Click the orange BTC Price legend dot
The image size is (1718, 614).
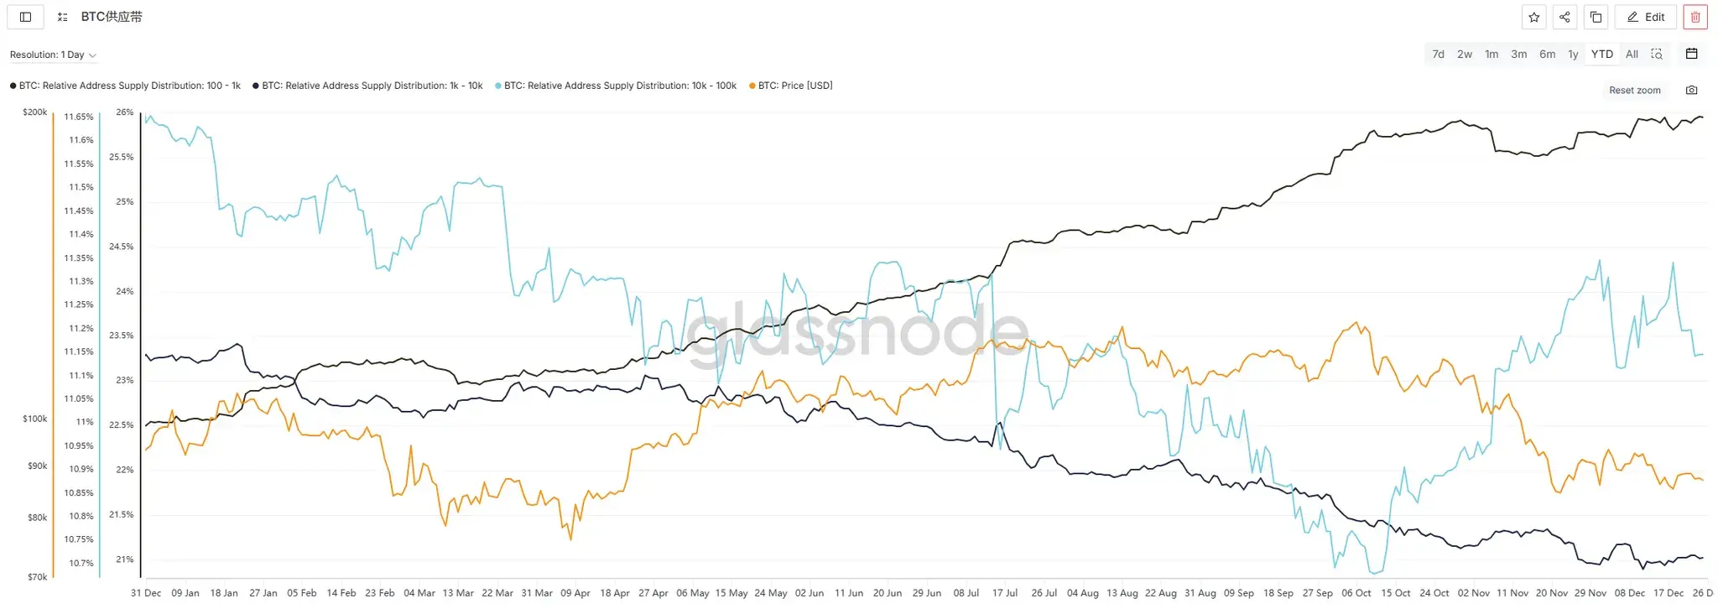point(752,86)
